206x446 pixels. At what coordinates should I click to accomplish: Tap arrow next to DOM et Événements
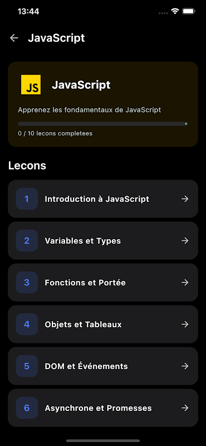(x=185, y=366)
